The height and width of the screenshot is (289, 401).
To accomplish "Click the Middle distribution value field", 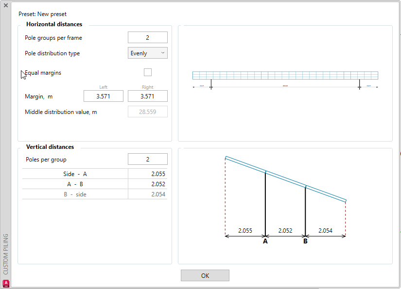I will tap(147, 112).
